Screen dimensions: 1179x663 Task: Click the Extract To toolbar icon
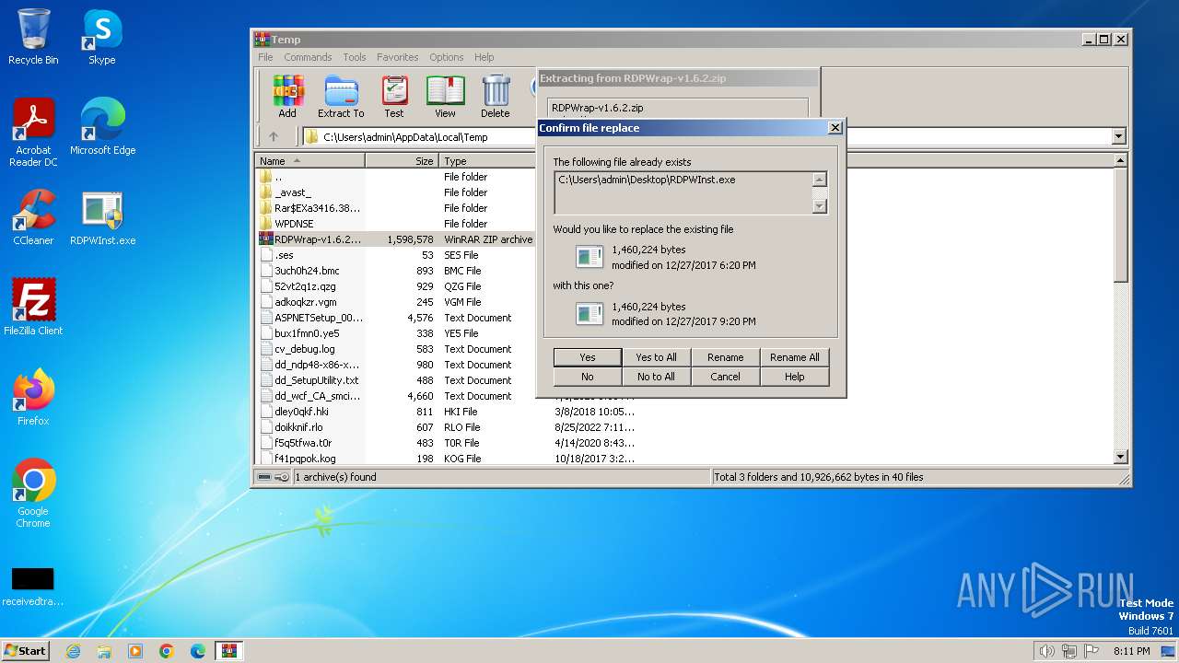coord(341,97)
